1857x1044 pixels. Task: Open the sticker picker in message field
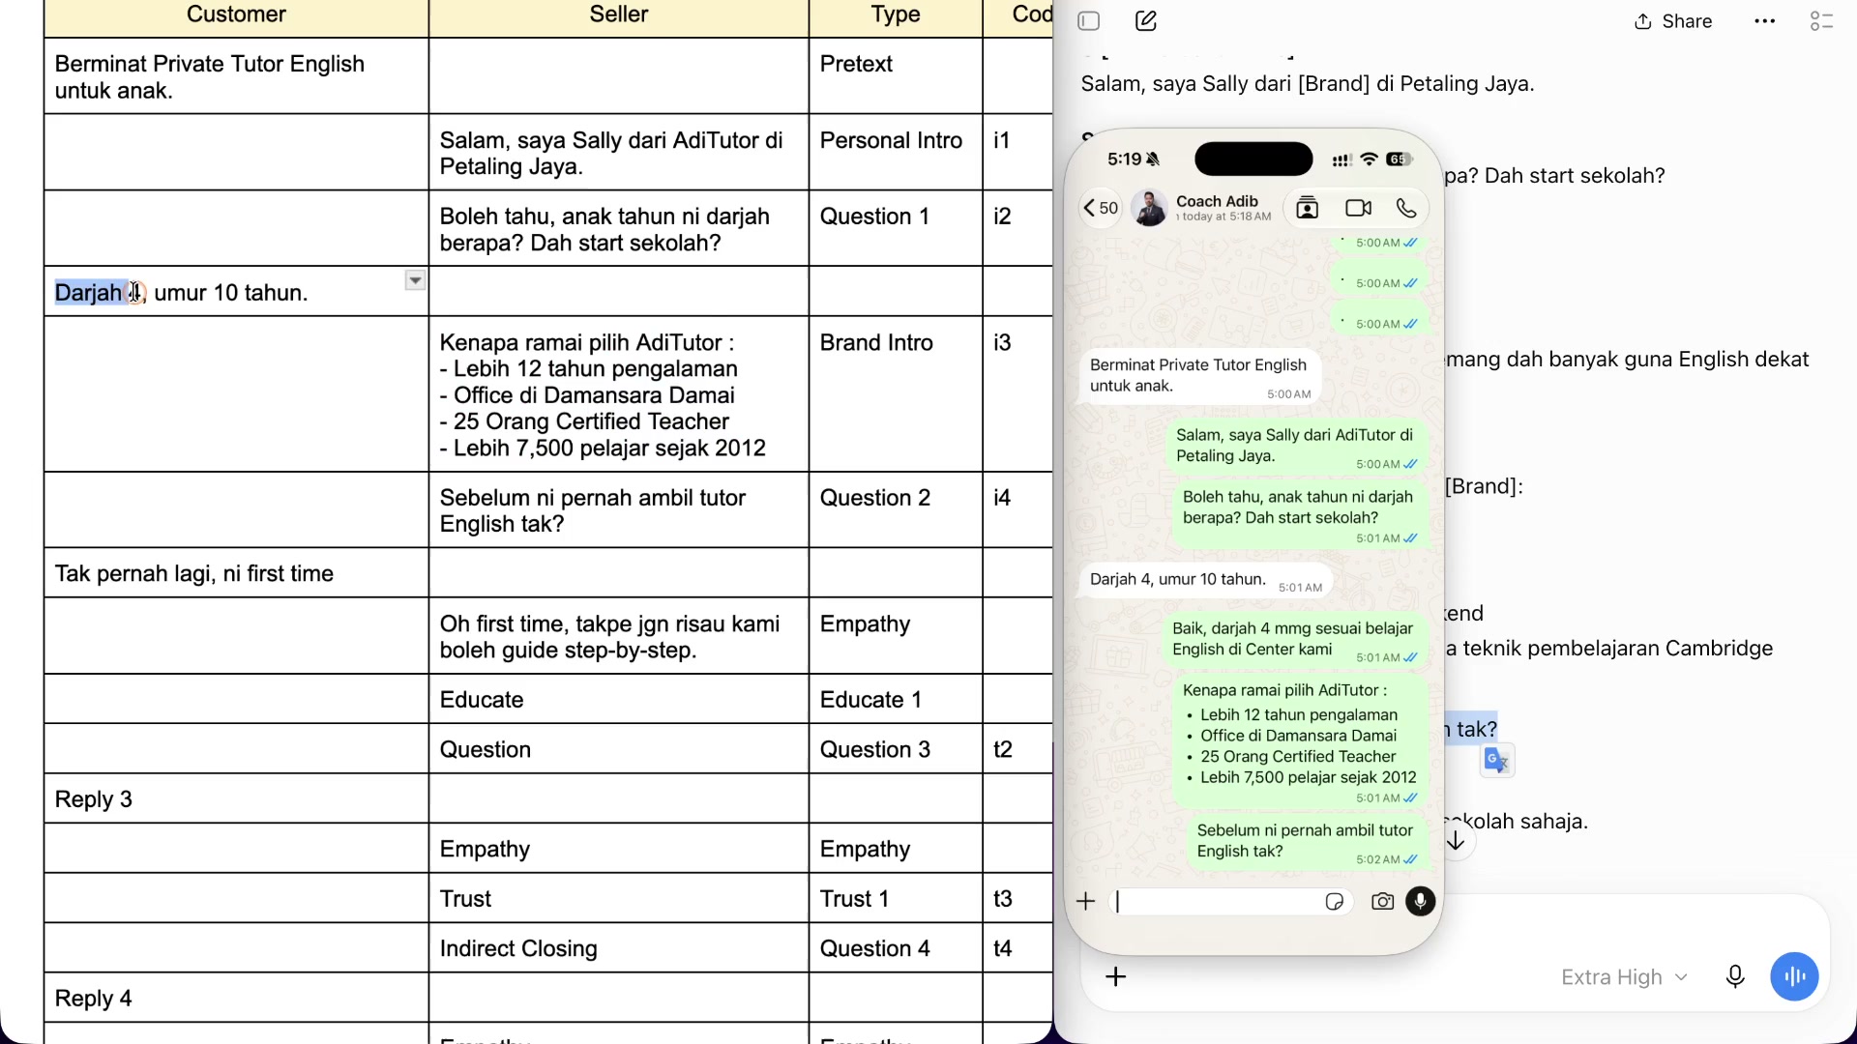click(1335, 902)
